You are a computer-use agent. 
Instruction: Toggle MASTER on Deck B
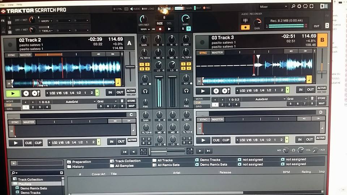click(217, 53)
